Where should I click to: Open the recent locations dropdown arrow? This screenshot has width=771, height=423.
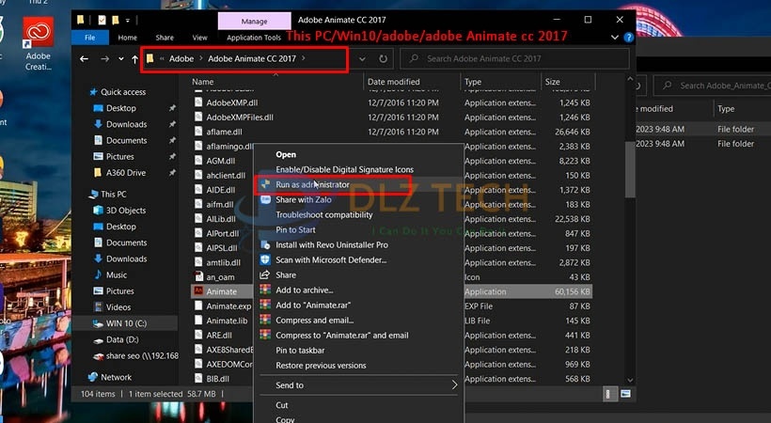pyautogui.click(x=121, y=59)
